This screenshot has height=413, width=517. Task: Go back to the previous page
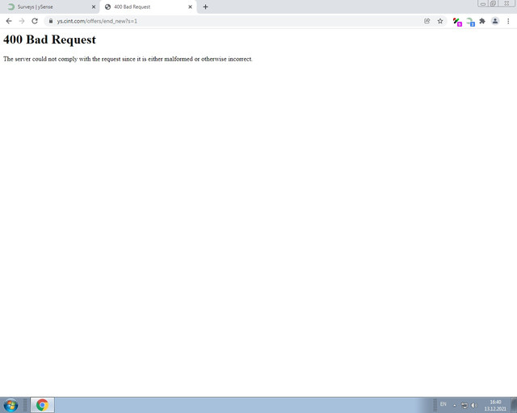pyautogui.click(x=9, y=21)
